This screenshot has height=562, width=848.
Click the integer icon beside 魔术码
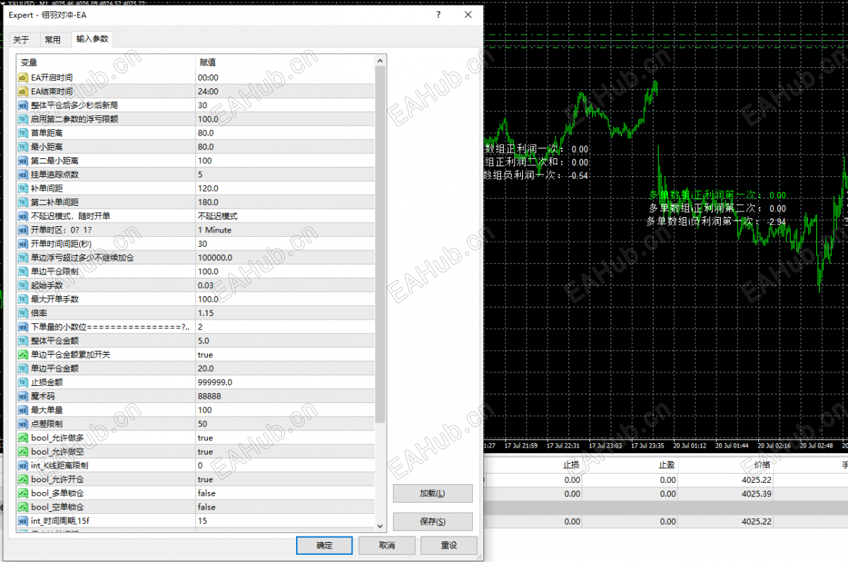click(23, 396)
